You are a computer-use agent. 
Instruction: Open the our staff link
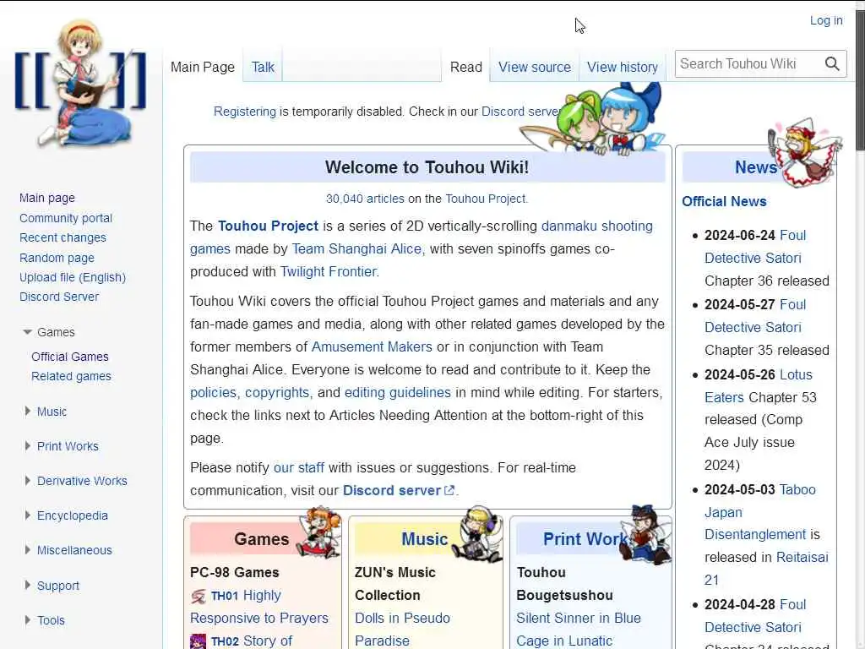tap(299, 467)
